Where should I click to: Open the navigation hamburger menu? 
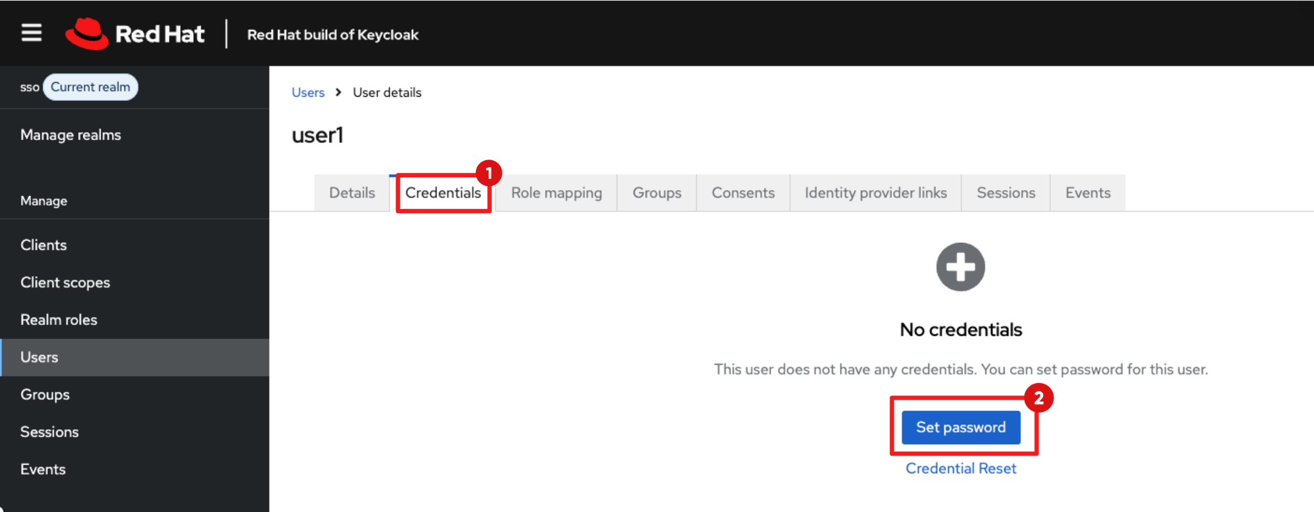coord(31,33)
